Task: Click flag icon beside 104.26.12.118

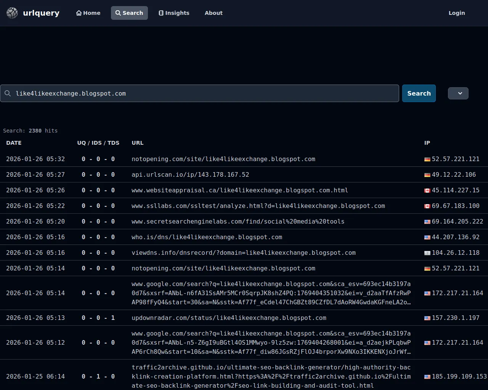Action: click(427, 253)
